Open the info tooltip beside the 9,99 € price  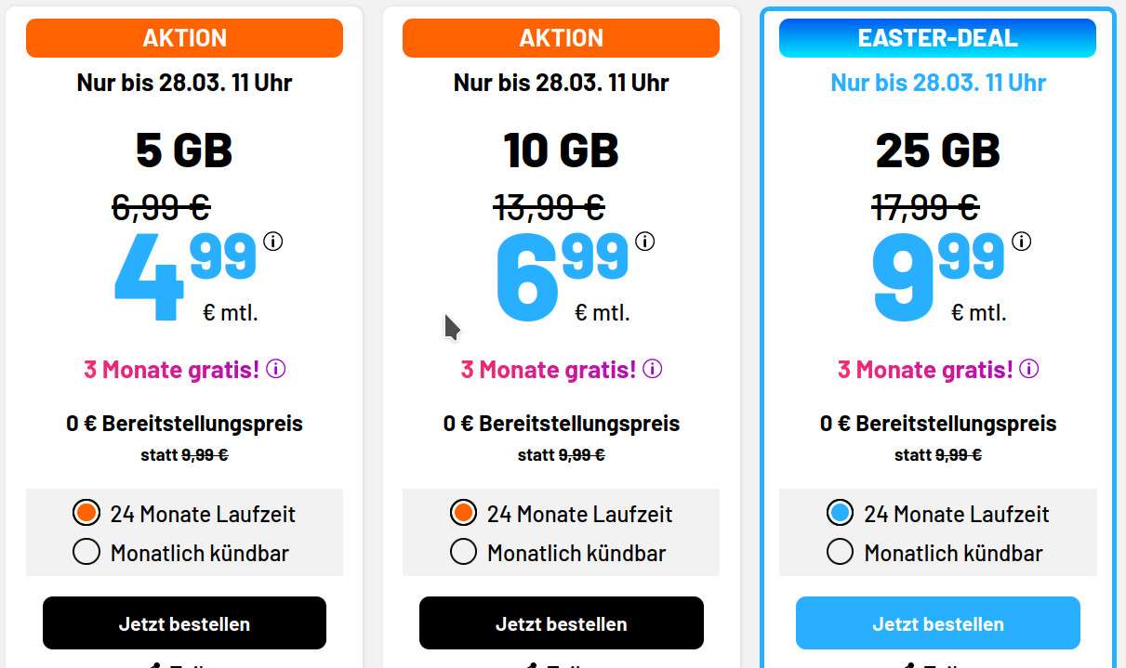tap(1022, 241)
